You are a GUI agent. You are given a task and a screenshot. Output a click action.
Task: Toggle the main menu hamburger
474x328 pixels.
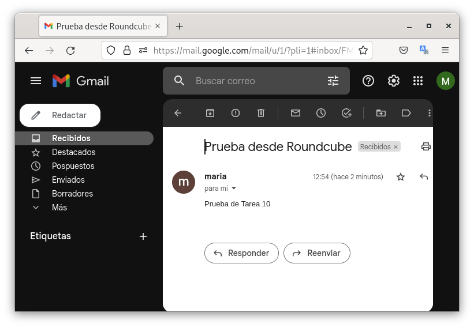[36, 81]
